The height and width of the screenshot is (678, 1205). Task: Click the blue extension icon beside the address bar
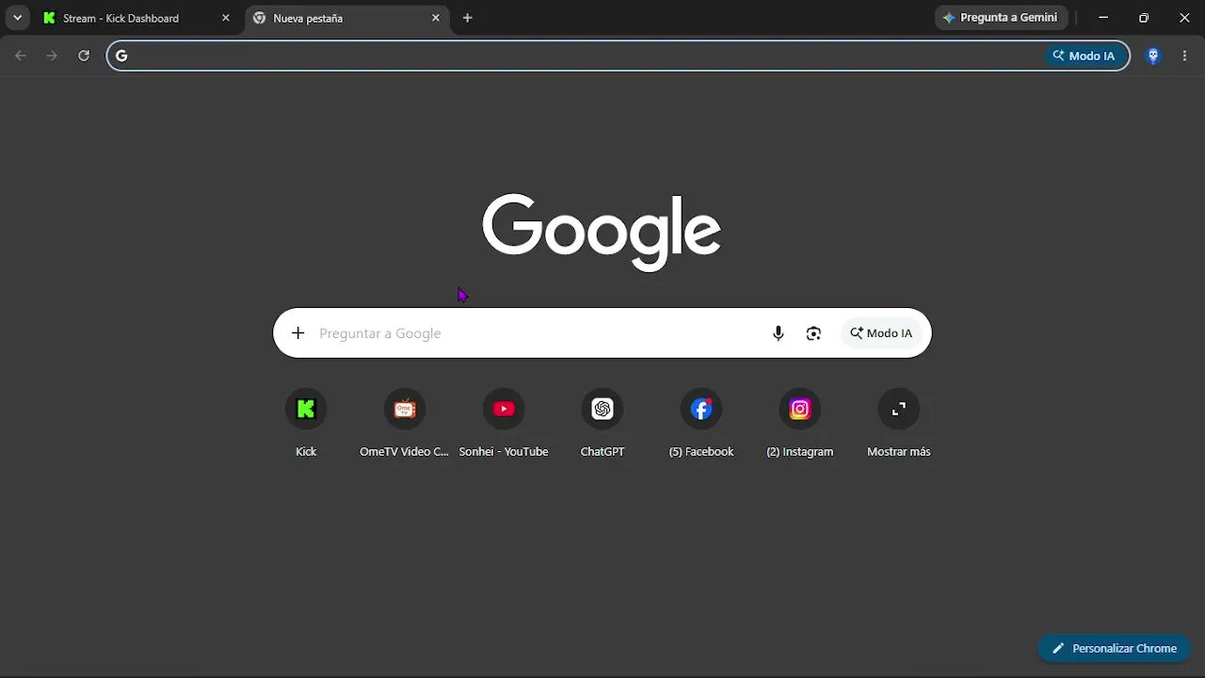coord(1153,56)
